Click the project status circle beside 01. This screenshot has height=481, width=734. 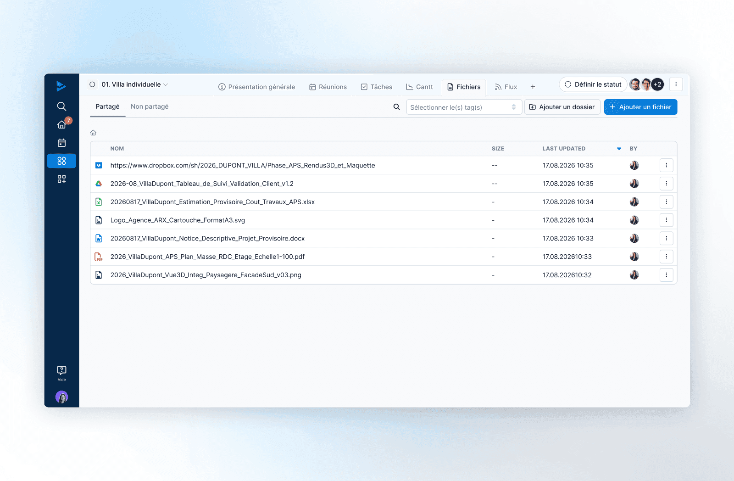tap(92, 84)
